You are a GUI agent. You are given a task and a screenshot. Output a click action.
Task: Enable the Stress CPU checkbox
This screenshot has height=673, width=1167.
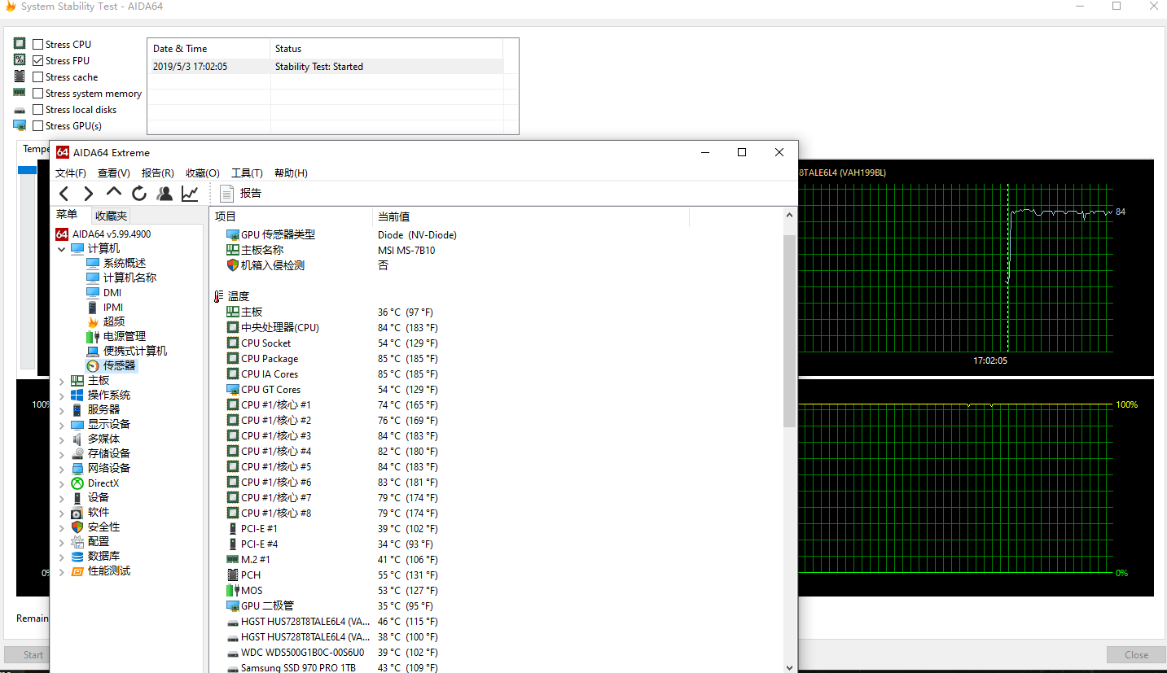pos(38,44)
